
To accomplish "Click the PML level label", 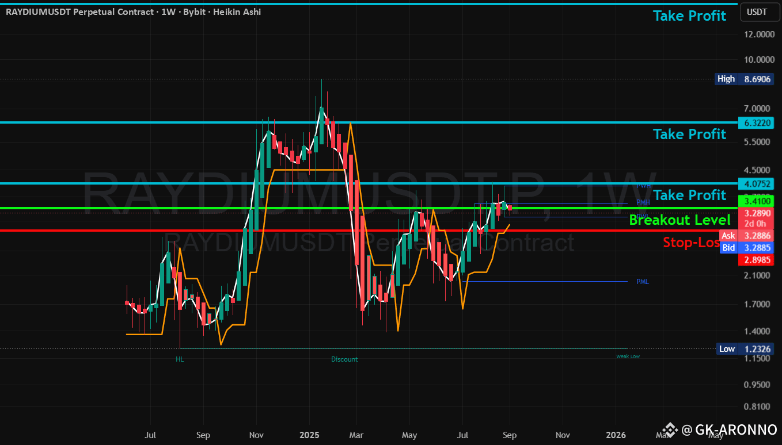I will pyautogui.click(x=642, y=282).
